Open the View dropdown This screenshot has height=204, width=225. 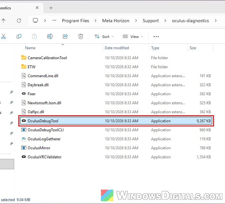click(133, 37)
